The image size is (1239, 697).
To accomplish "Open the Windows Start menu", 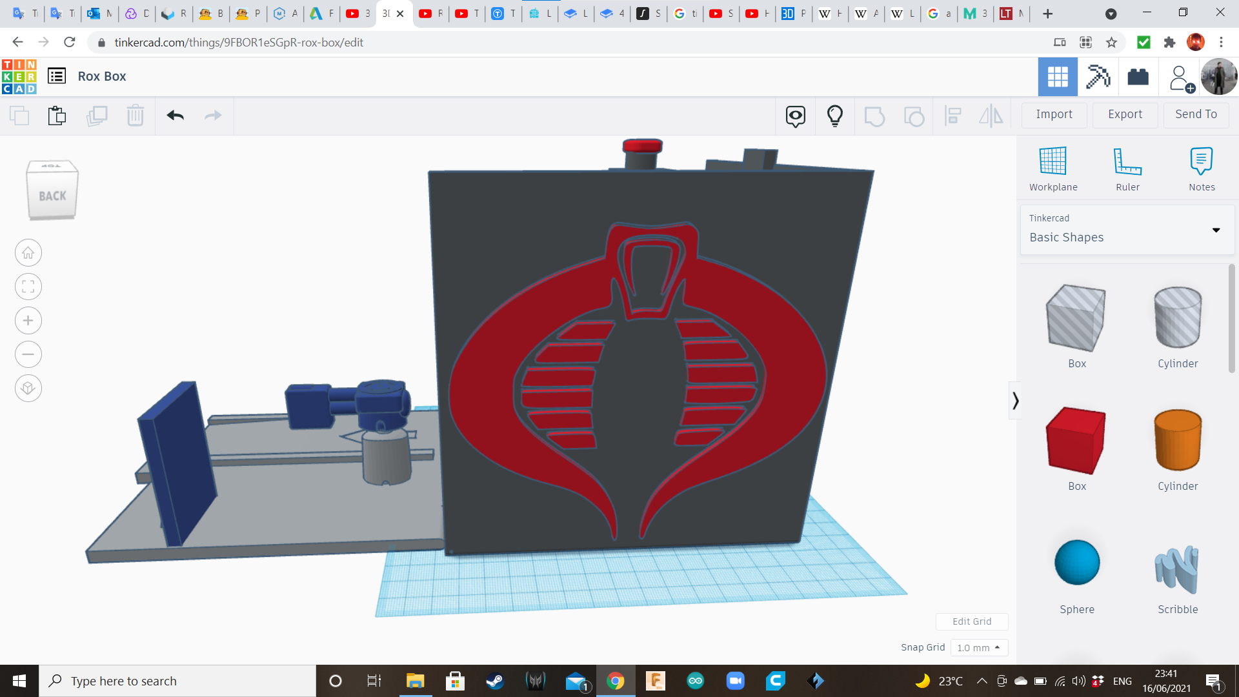I will (19, 681).
